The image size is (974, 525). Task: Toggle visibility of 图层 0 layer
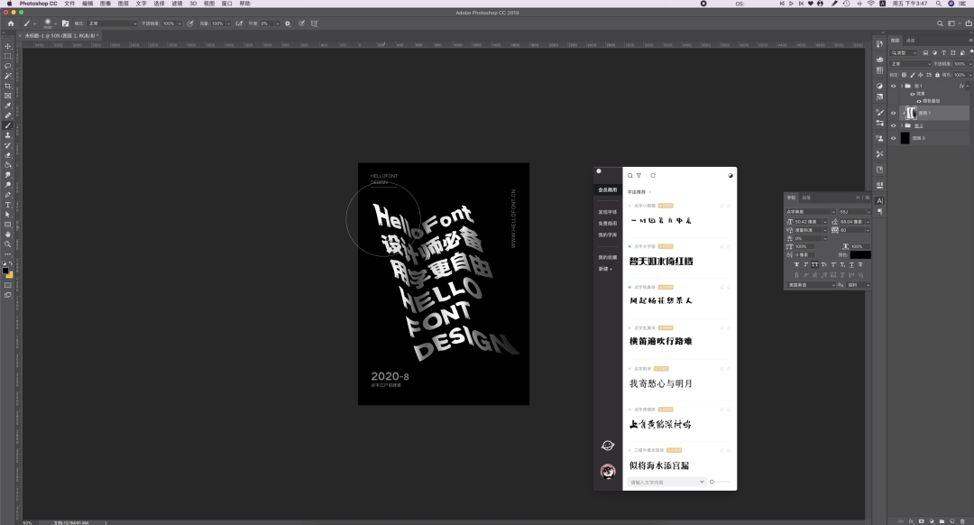tap(894, 138)
